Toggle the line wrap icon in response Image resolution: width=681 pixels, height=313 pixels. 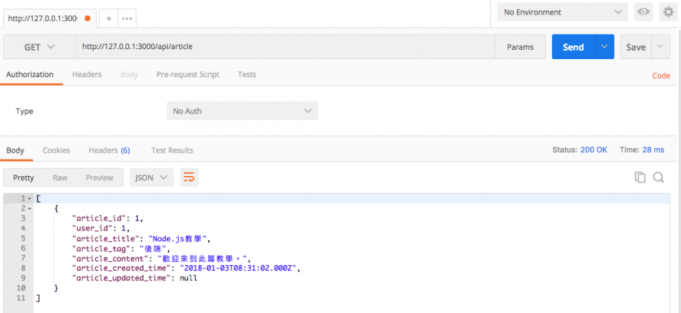click(189, 177)
